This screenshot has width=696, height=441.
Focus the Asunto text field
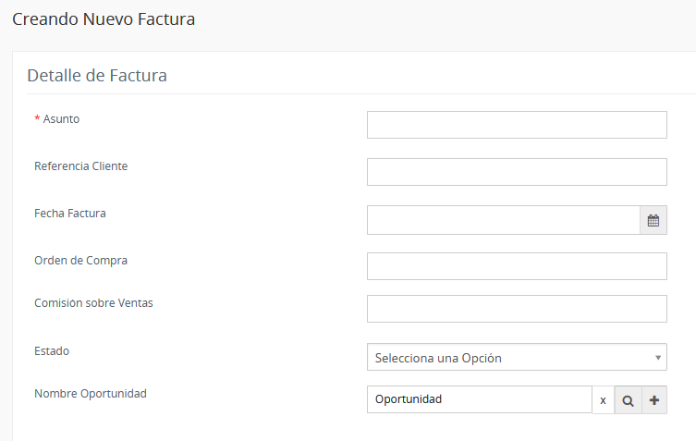coord(517,125)
